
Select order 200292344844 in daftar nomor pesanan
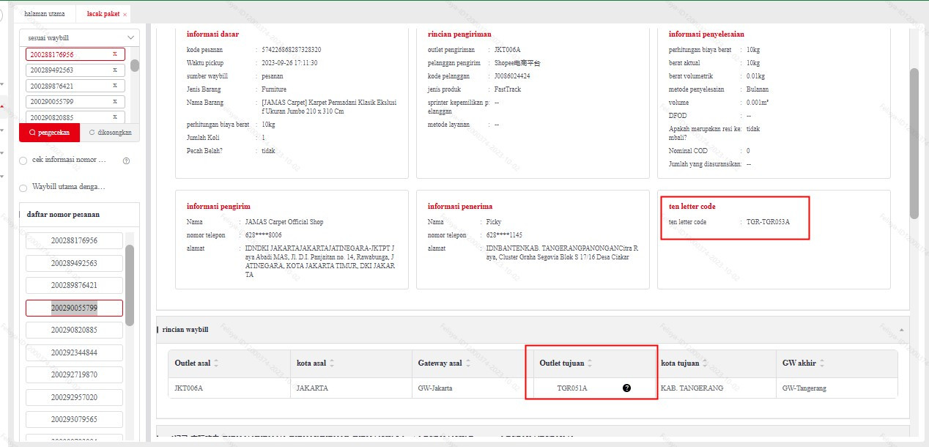click(74, 352)
